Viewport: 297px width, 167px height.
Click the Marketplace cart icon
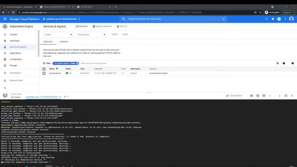(x=5, y=73)
